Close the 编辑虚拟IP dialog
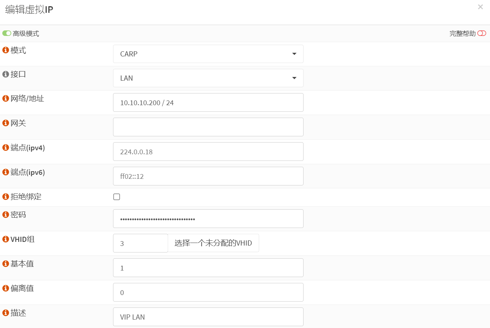Viewport: 490px width, 328px height. 480,7
